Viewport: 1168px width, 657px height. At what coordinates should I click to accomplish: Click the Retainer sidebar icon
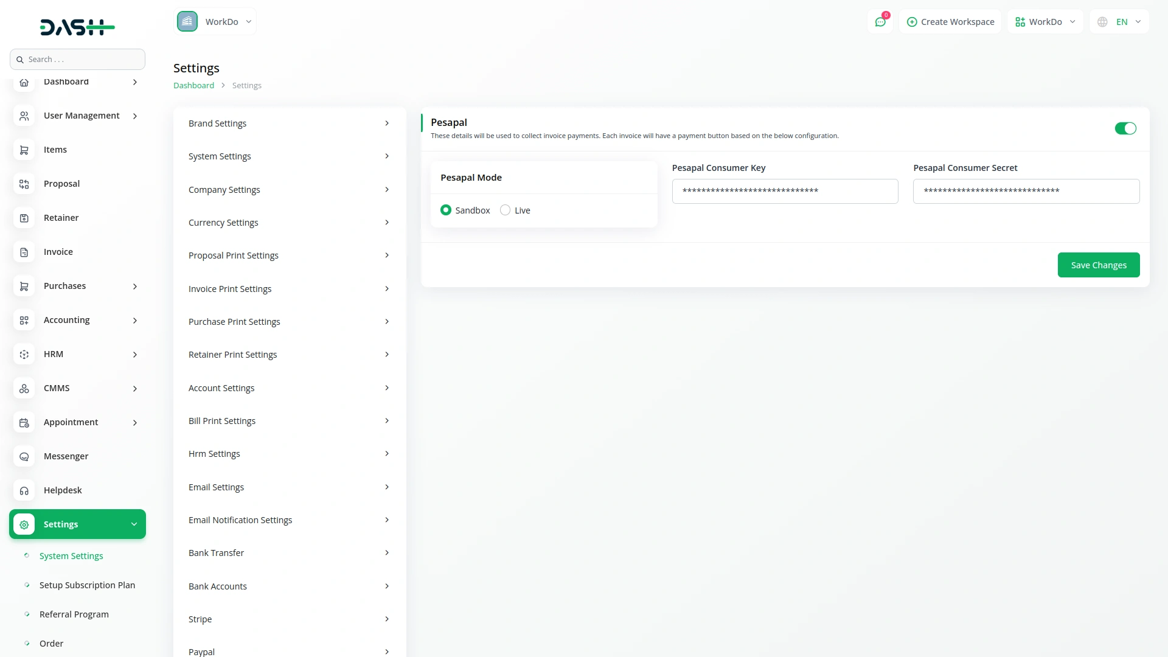(24, 218)
